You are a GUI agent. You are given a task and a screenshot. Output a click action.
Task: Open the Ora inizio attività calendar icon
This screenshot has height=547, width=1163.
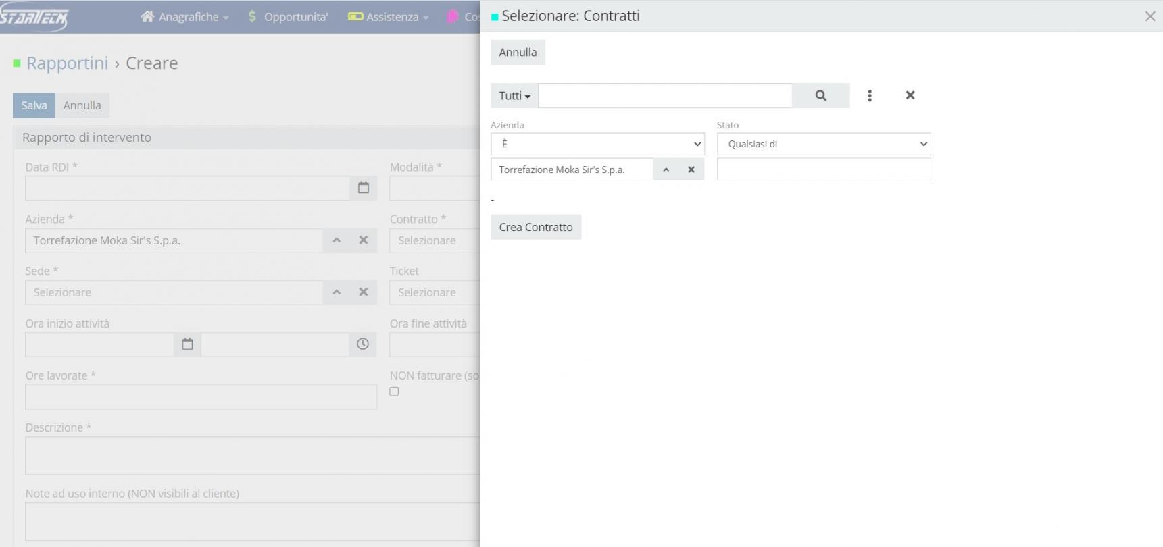tap(187, 344)
